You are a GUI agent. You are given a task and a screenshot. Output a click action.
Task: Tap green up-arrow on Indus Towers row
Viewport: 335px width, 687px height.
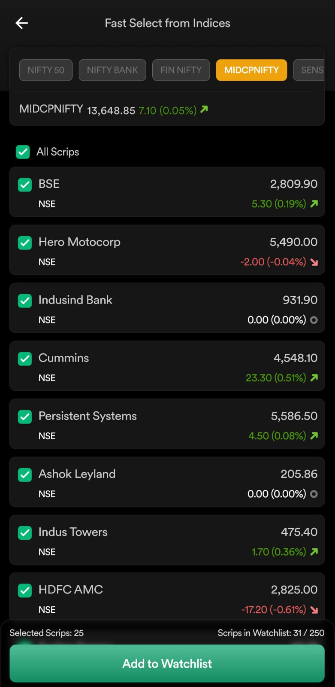[x=314, y=552]
